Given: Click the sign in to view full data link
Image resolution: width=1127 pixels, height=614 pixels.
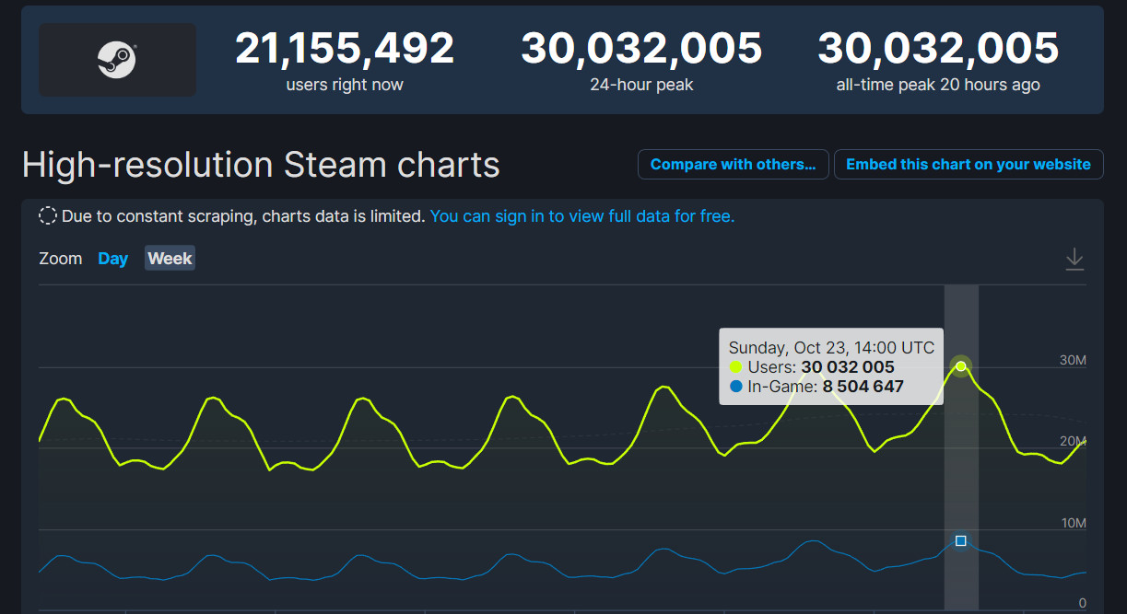Looking at the screenshot, I should 581,215.
